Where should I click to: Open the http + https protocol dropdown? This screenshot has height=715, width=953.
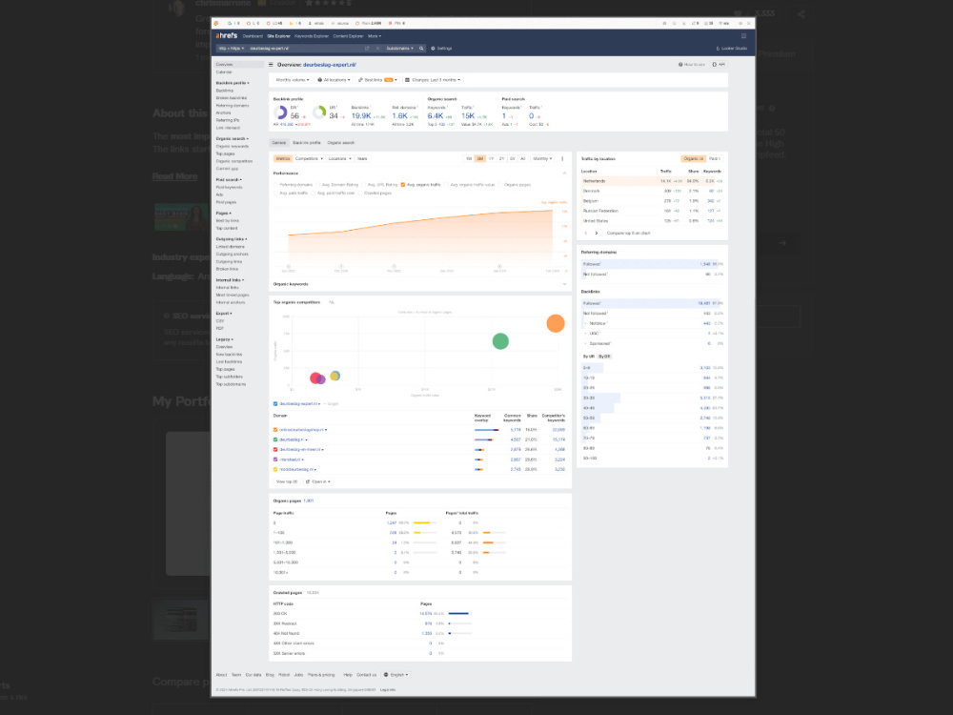click(x=231, y=48)
